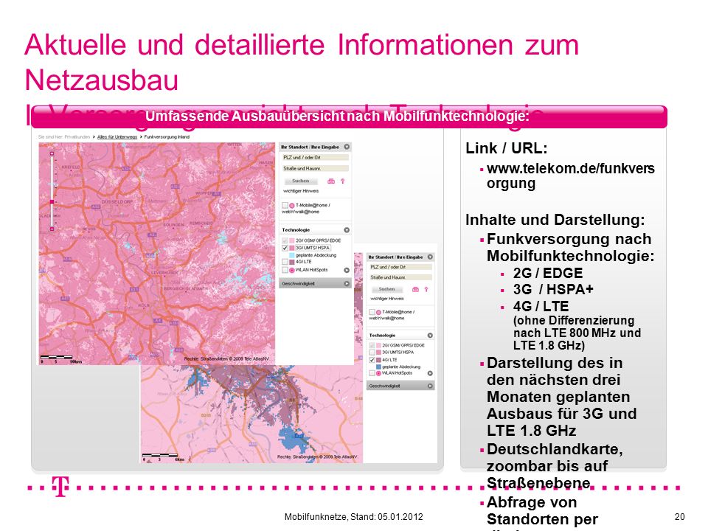Enable 3G/UMTS/HSPA checkbox in lower panel
This screenshot has height=531, width=708.
(372, 353)
